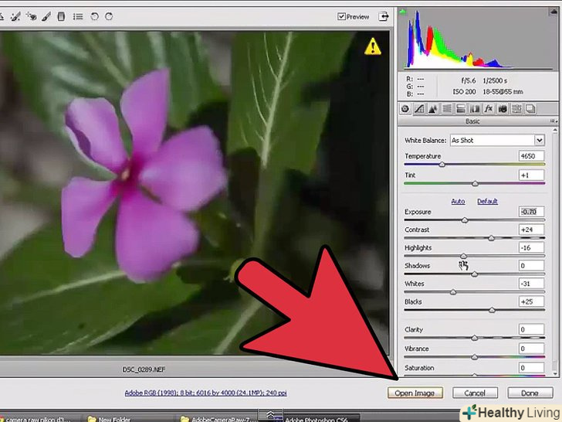Image resolution: width=562 pixels, height=422 pixels.
Task: Rotate image clockwise
Action: [x=108, y=15]
